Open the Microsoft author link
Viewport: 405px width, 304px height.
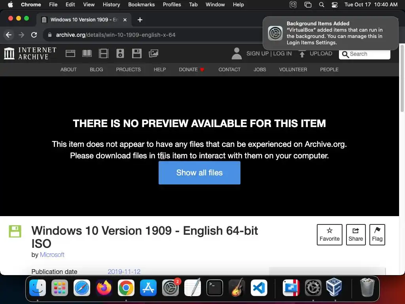[52, 255]
